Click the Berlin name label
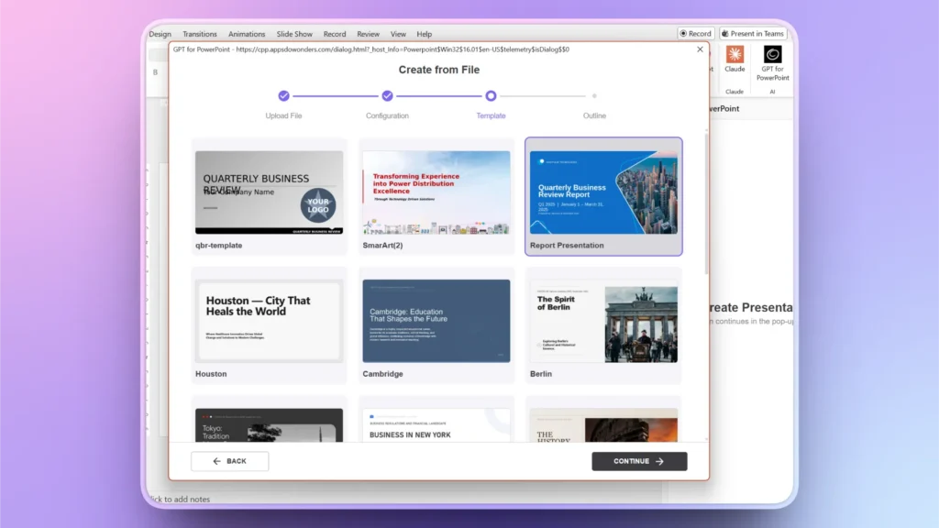Screen dimensions: 939x528 (x=541, y=374)
